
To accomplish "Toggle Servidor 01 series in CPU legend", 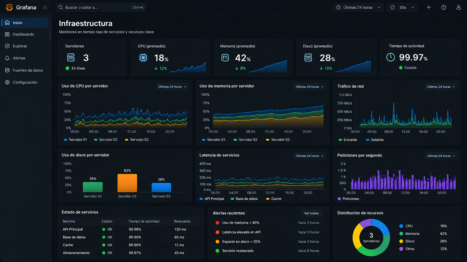I will pyautogui.click(x=75, y=139).
